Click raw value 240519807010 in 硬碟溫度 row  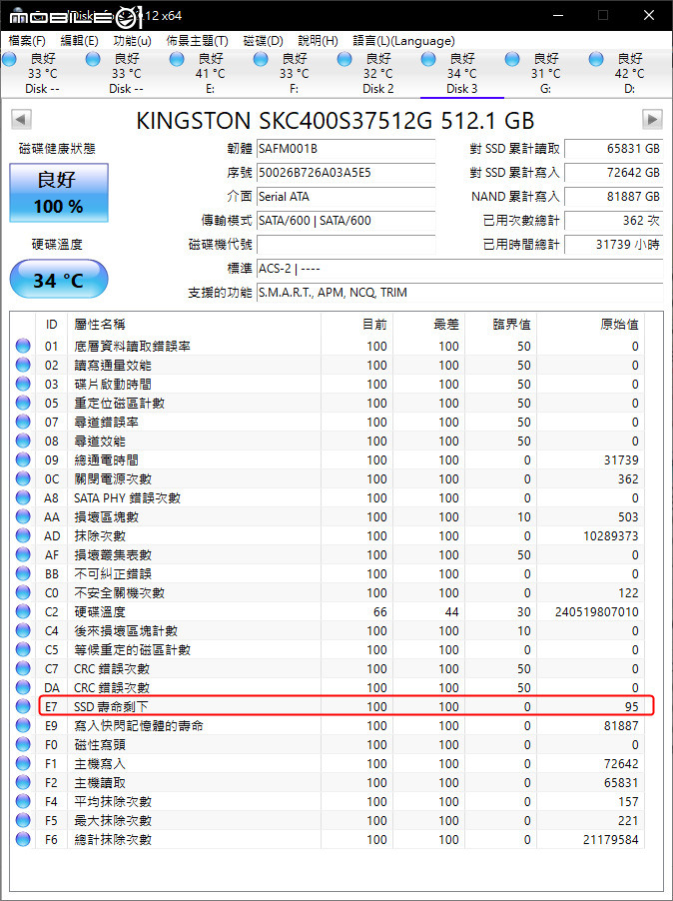(597, 611)
